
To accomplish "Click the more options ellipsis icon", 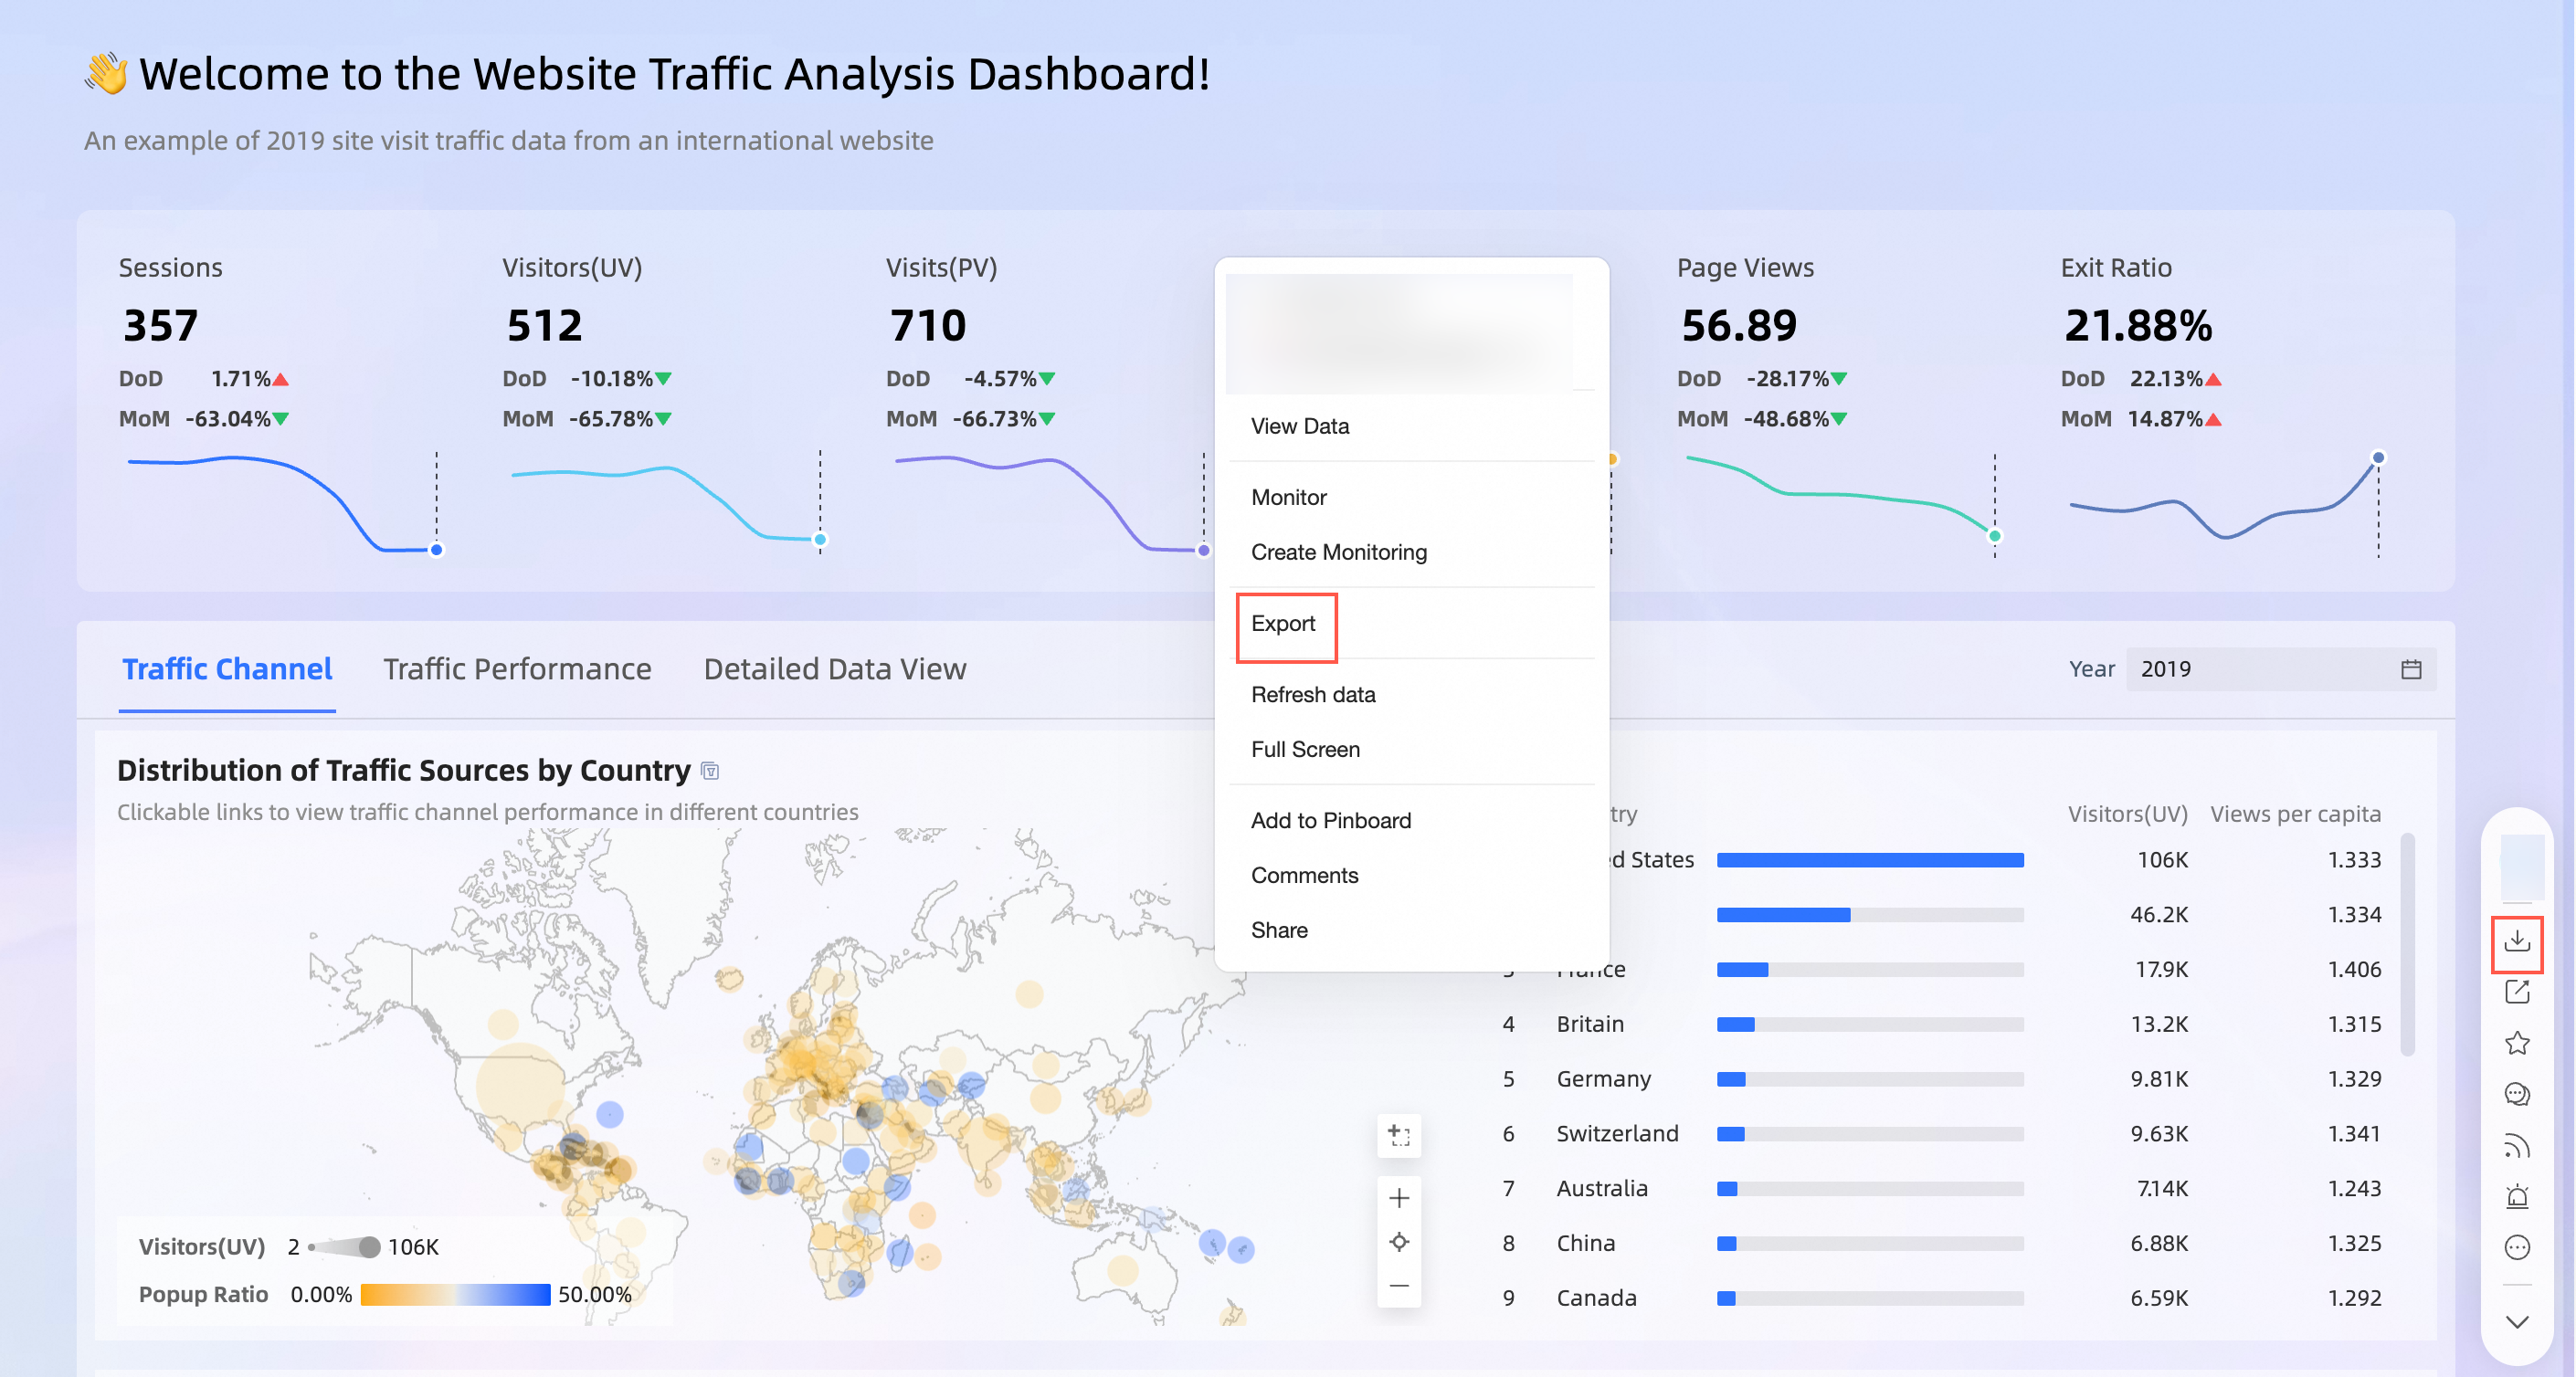I will point(2516,1247).
